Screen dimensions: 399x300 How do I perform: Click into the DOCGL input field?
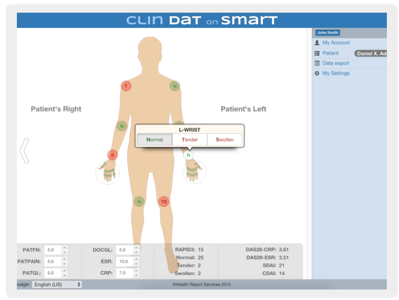[x=124, y=250]
